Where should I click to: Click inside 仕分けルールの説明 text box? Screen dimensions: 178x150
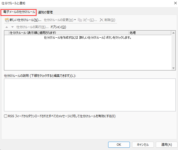90,95
